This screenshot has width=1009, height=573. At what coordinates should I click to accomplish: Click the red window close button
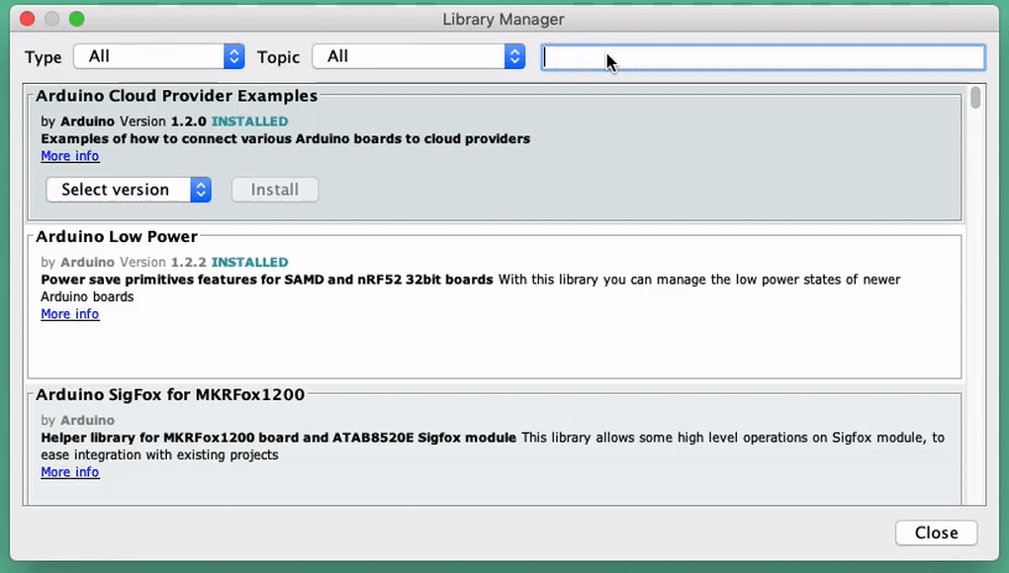[27, 19]
